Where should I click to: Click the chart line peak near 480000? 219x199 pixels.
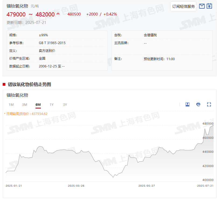213,125
